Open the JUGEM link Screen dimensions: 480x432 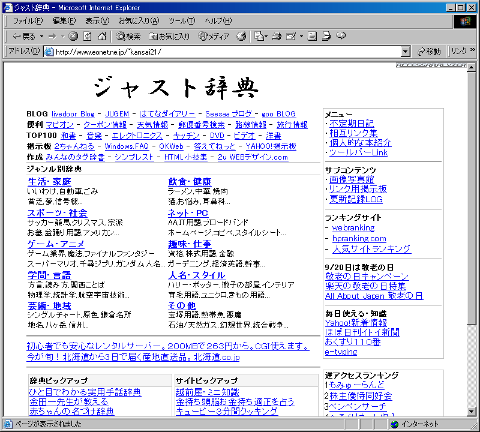tap(117, 114)
